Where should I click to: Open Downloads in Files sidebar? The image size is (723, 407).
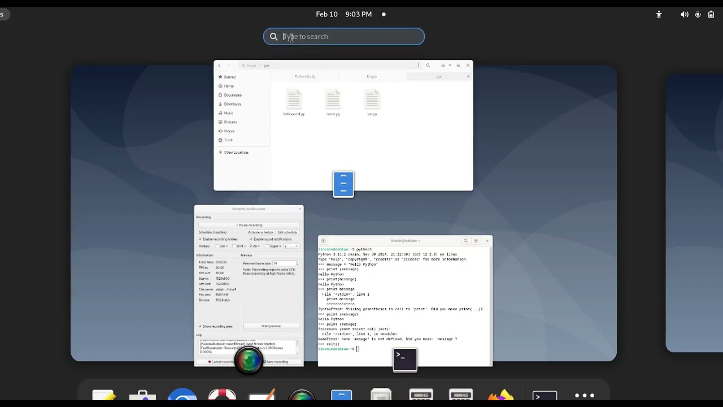click(242, 104)
